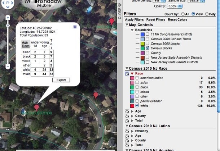Click the Age Race table header link
Screen dimensions: 220x151
pos(26,44)
